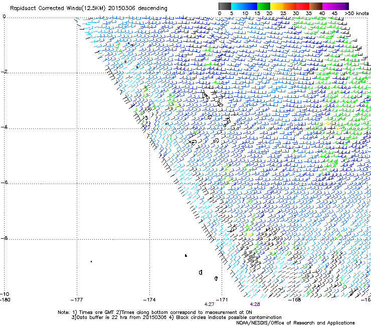
Task: Click the latitude label '-8' on left axis
Action: point(4,238)
